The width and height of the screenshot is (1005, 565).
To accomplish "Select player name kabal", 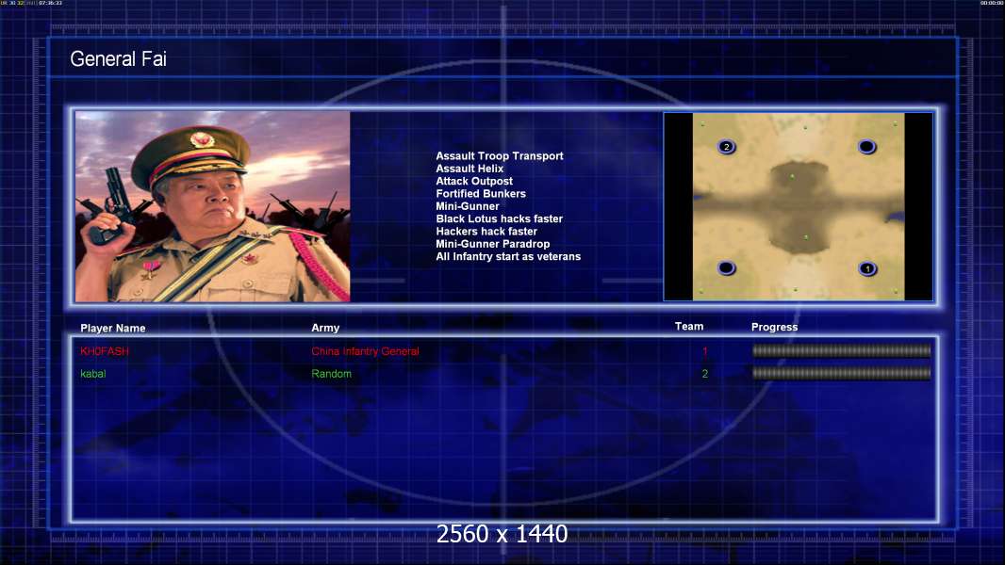I will click(93, 374).
